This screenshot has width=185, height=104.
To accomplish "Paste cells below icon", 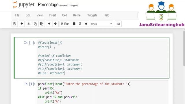I will pyautogui.click(x=42, y=24).
